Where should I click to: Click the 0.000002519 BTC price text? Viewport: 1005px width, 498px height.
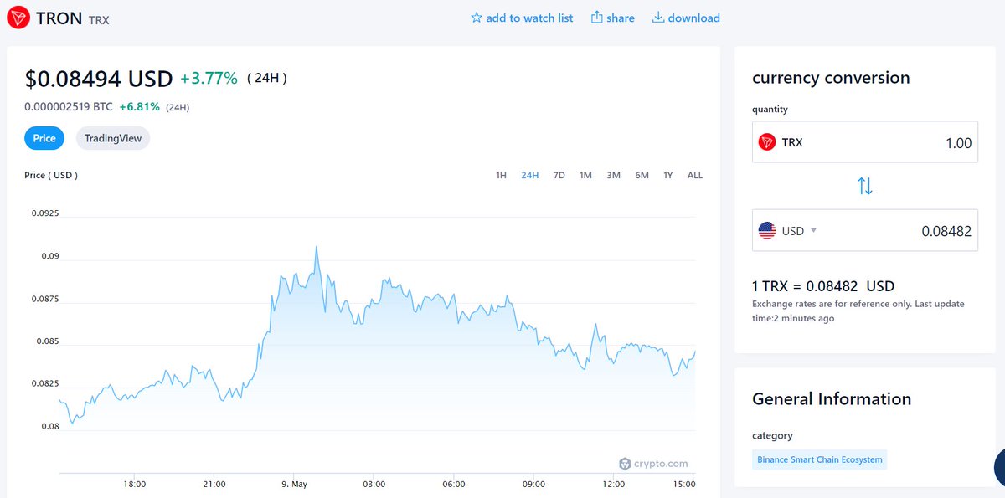point(69,107)
